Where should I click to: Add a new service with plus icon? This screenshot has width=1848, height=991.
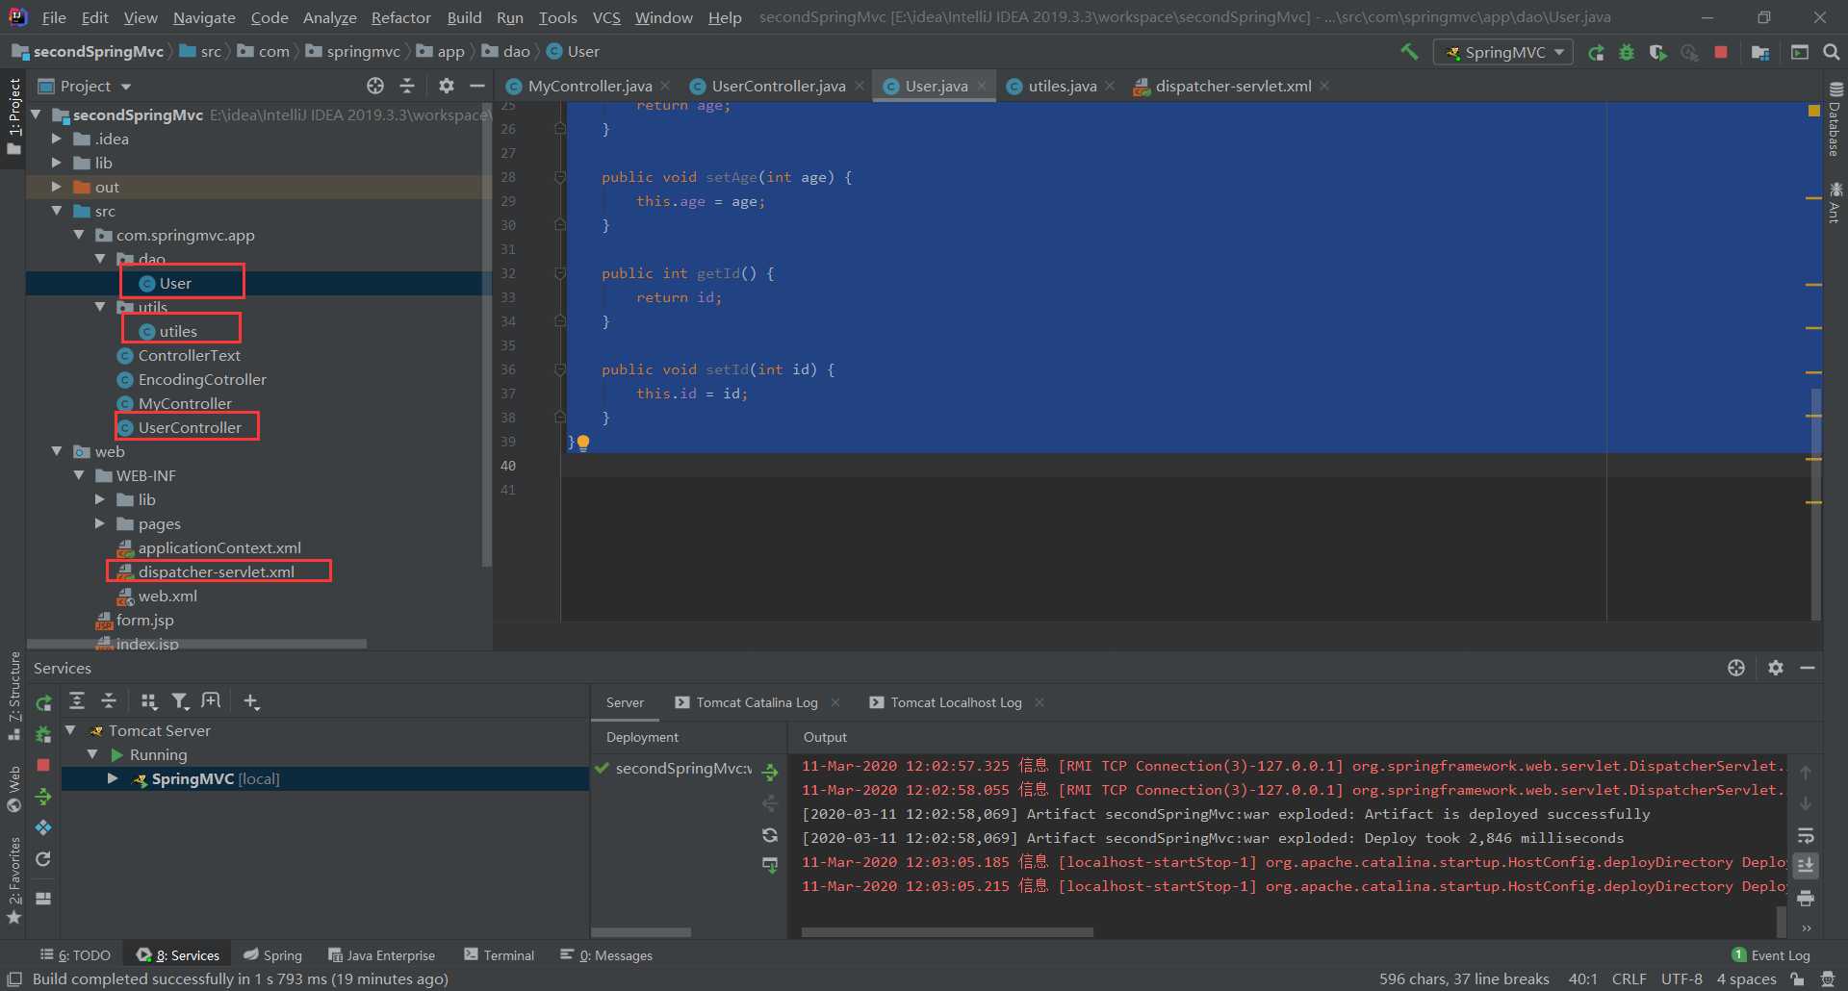[251, 700]
